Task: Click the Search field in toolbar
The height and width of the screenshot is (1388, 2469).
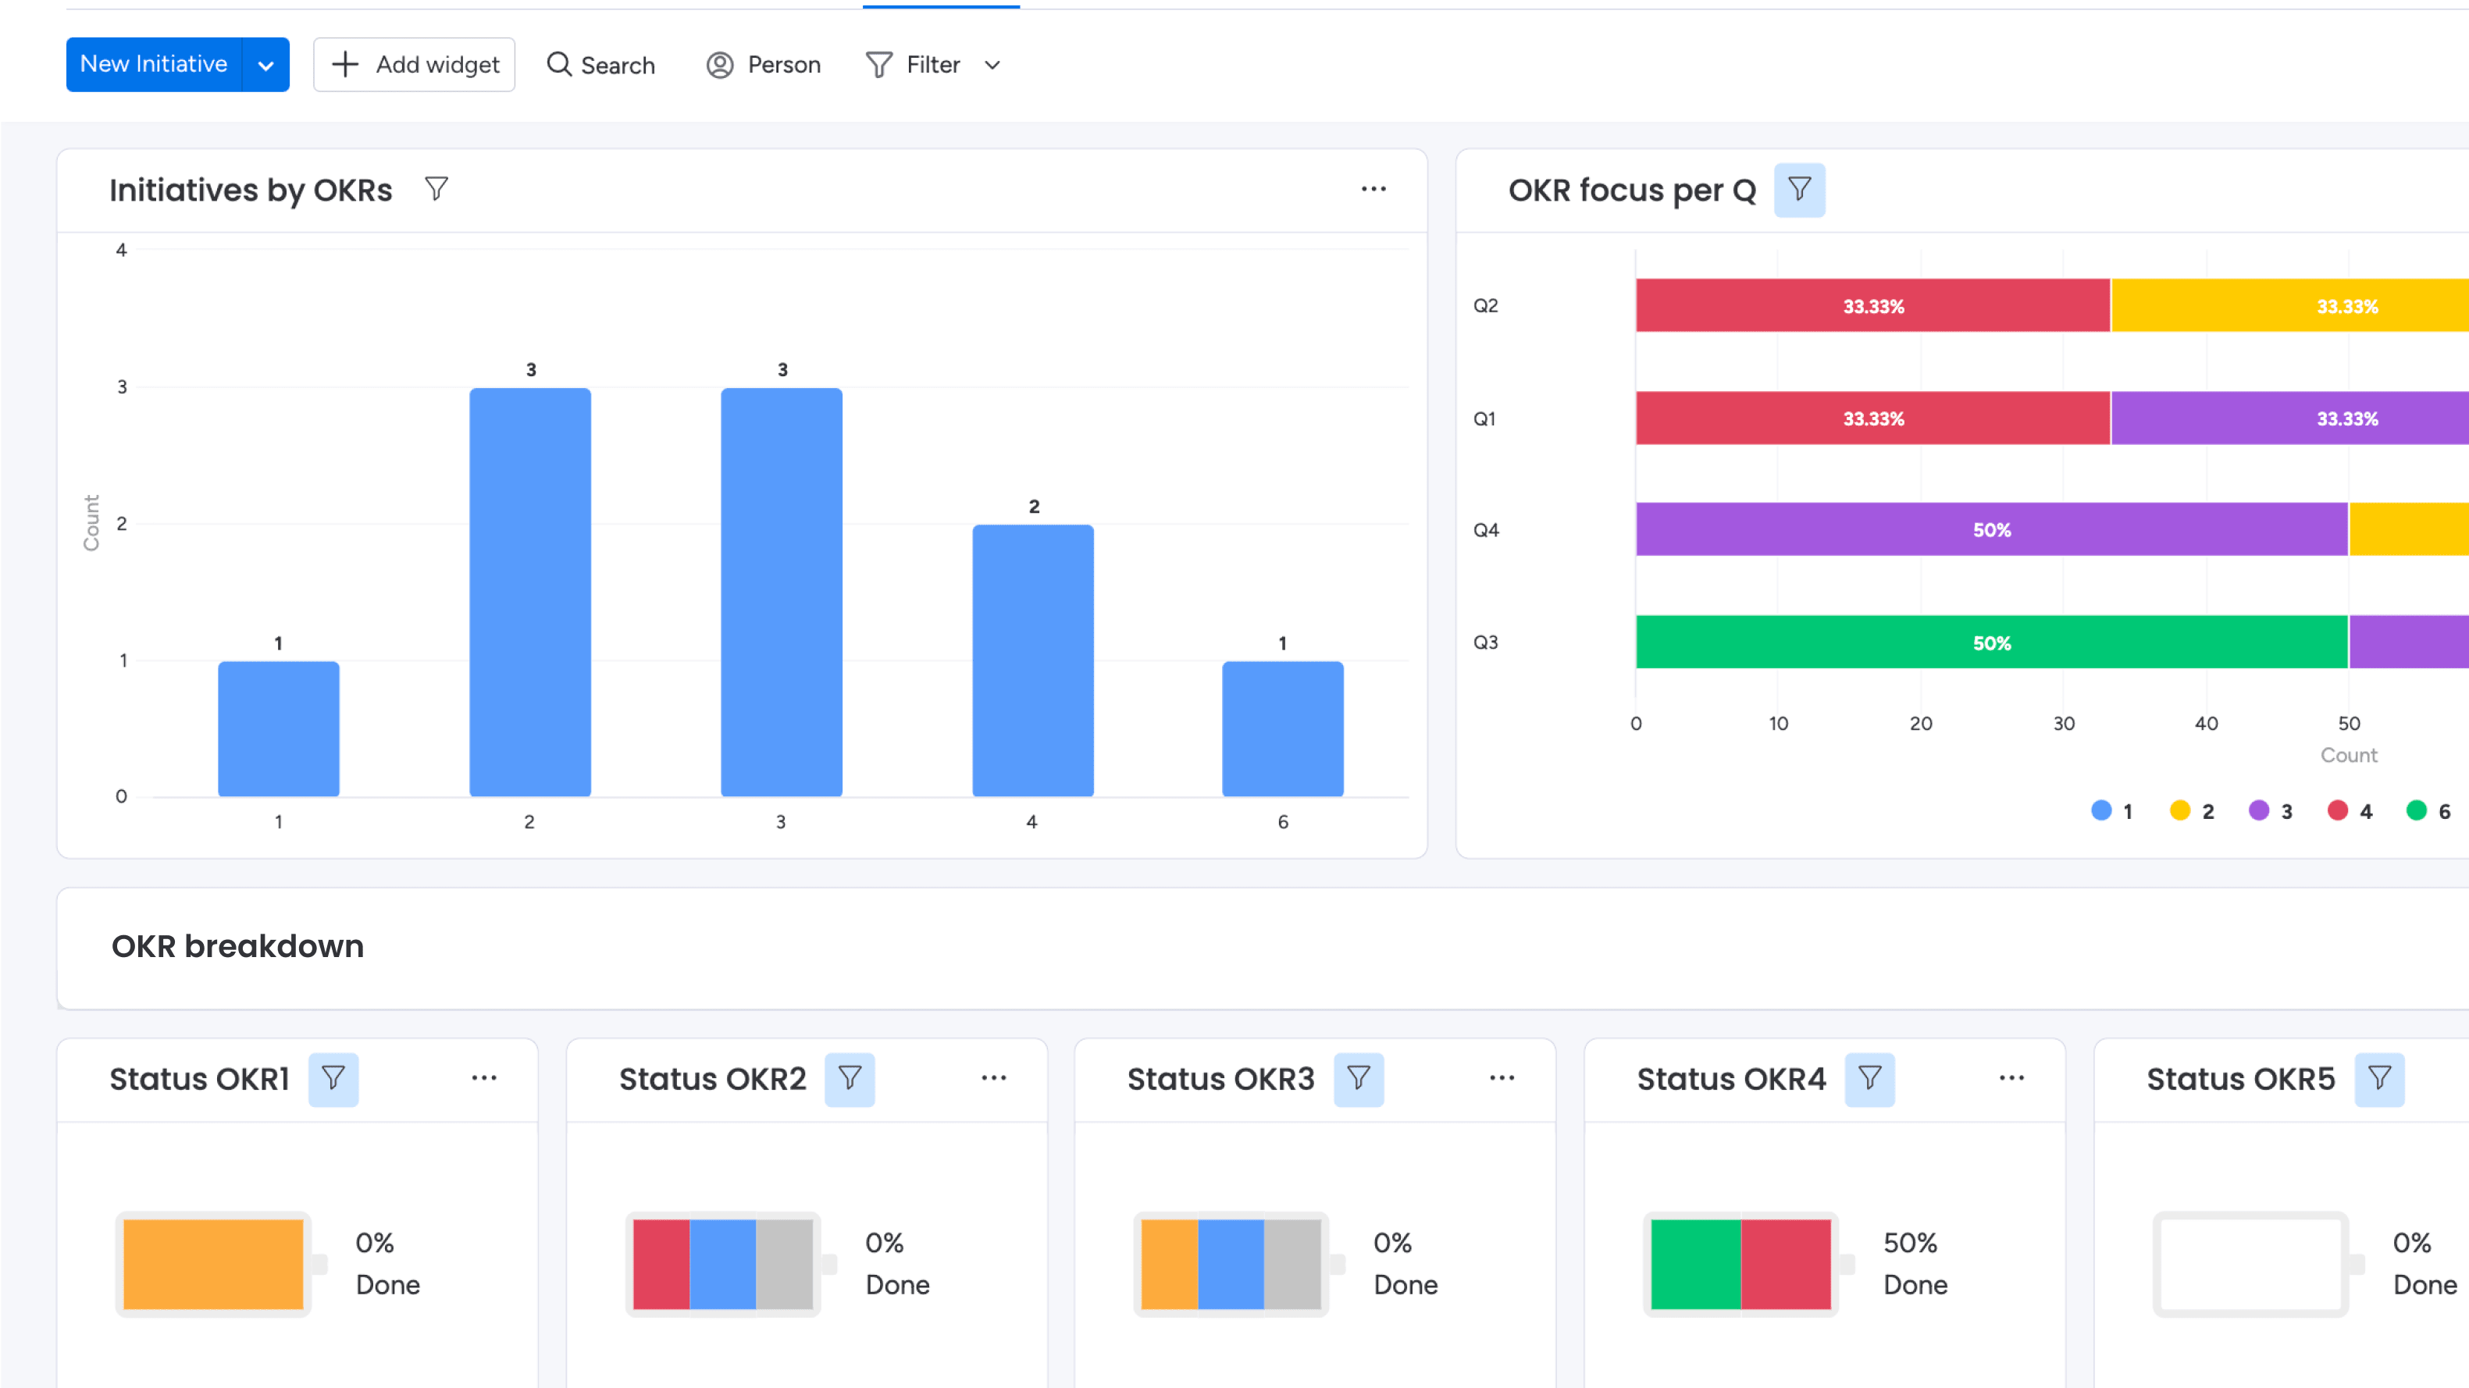Action: tap(601, 65)
